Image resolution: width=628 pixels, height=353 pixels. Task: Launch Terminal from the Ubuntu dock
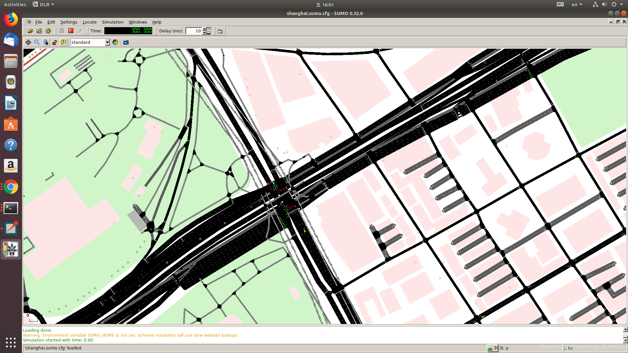coord(11,208)
